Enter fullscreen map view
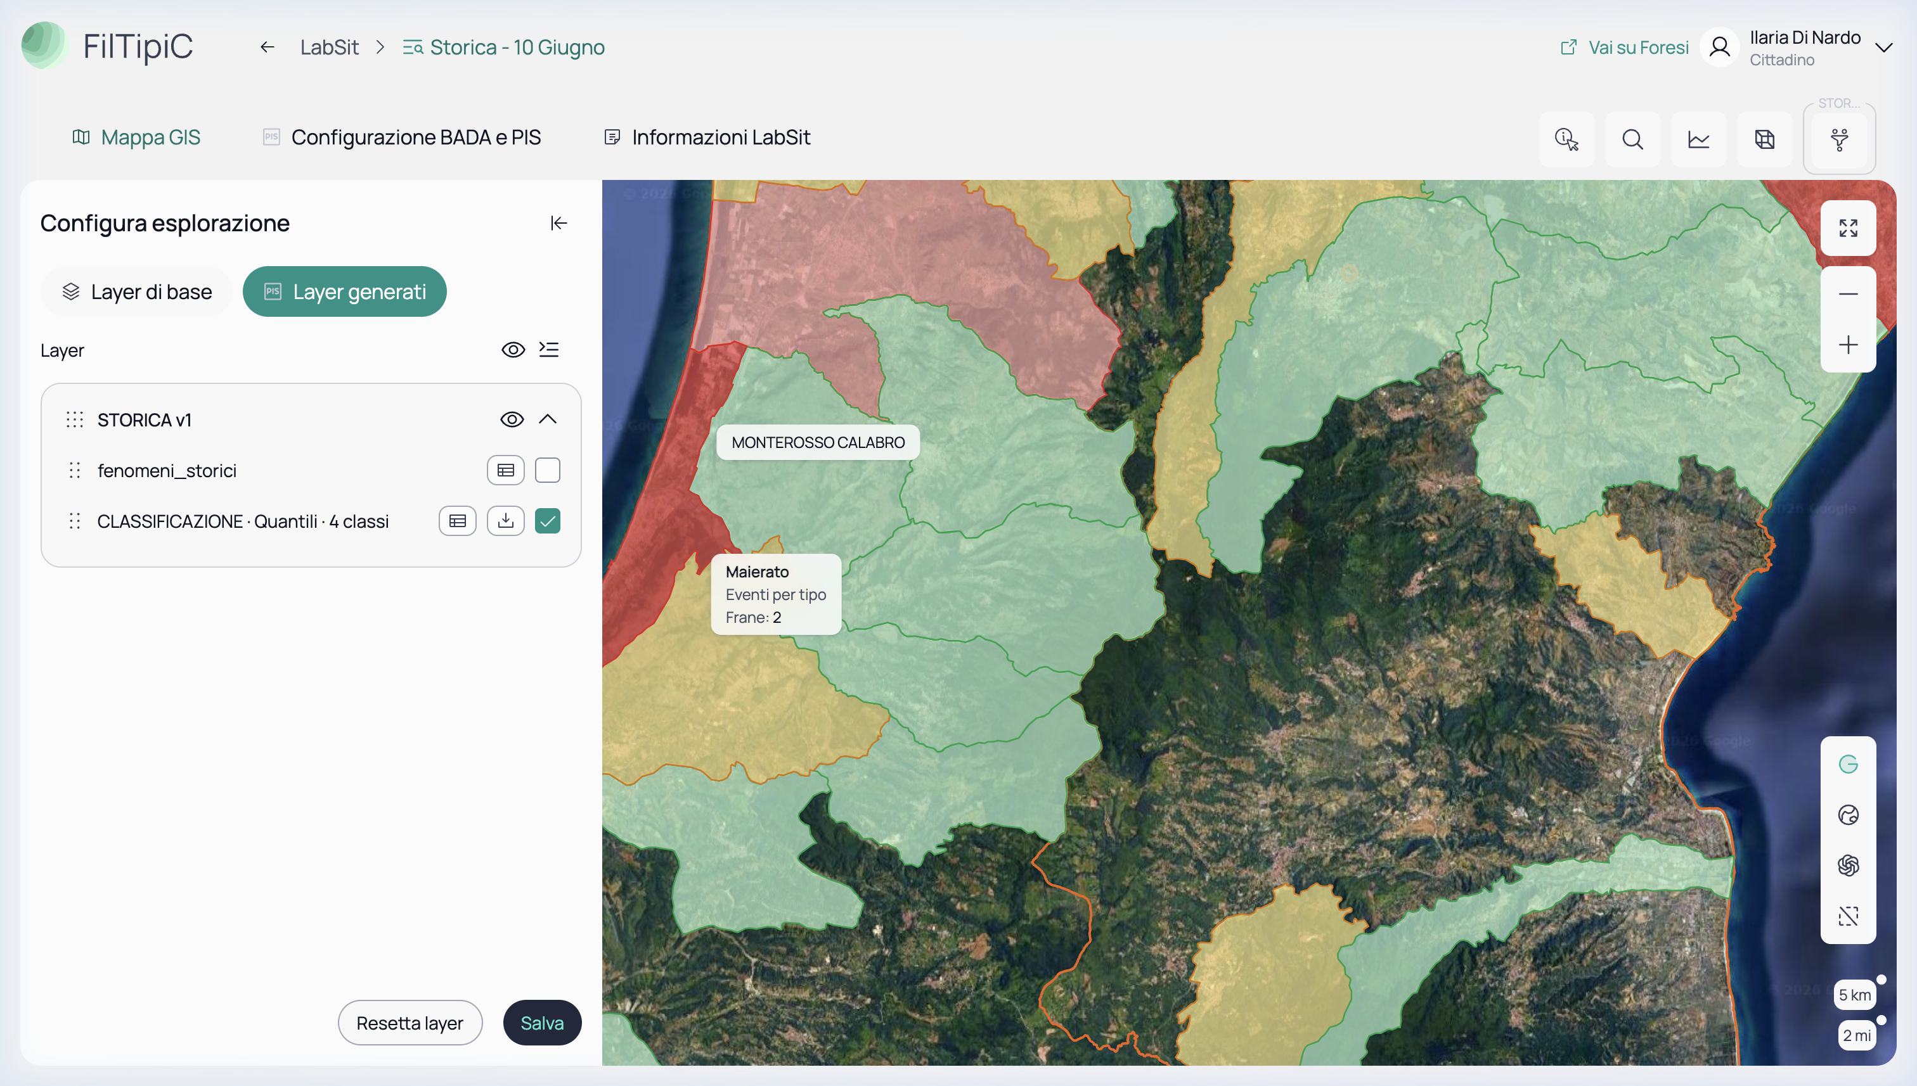The height and width of the screenshot is (1086, 1917). tap(1849, 228)
